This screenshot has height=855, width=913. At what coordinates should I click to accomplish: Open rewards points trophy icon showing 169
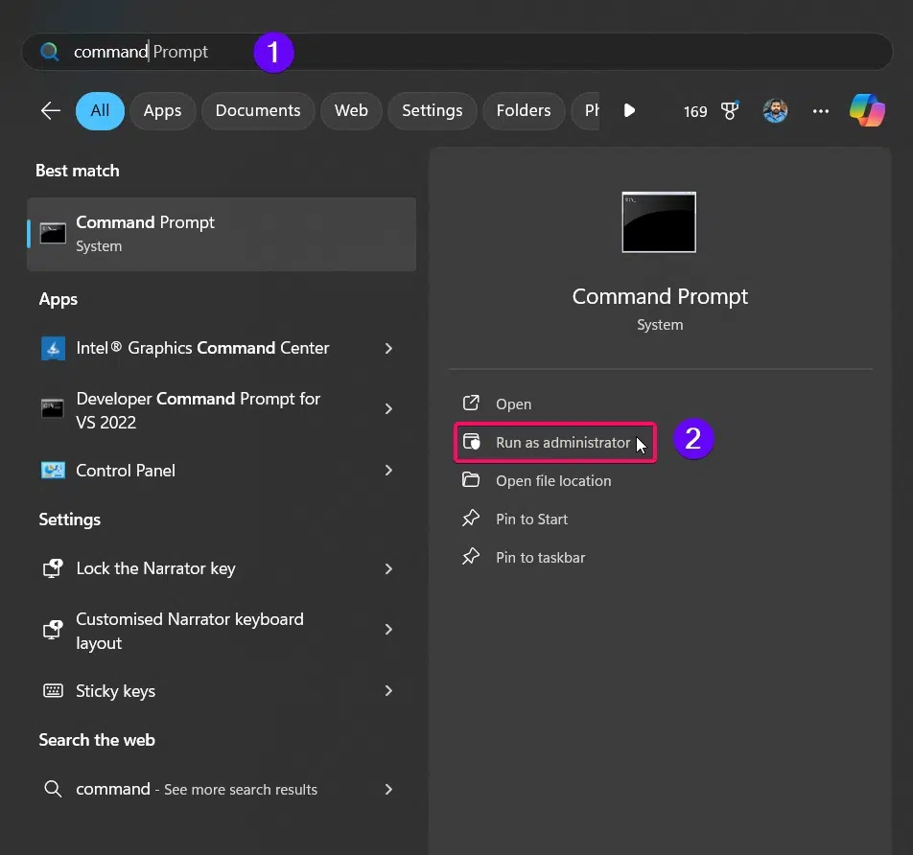tap(730, 110)
